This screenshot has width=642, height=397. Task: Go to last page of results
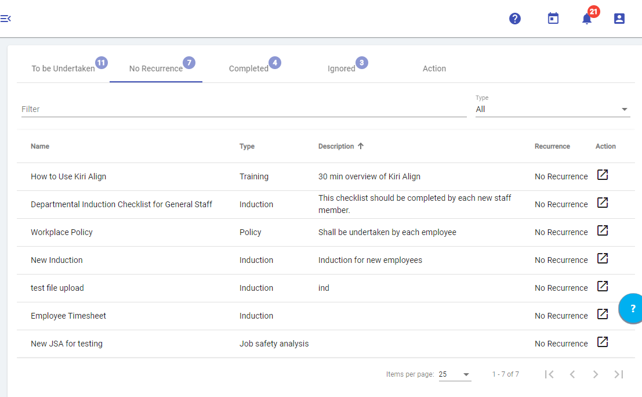619,374
